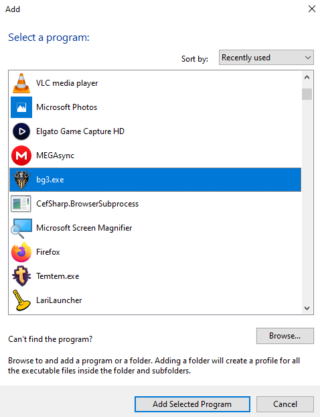Image resolution: width=320 pixels, height=417 pixels.
Task: Select the VLC media player cone icon
Action: coord(21,83)
